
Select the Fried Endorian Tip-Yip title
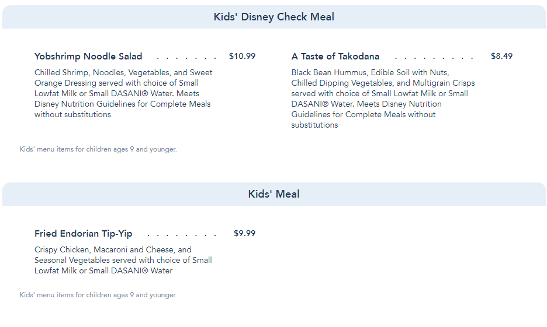(84, 233)
